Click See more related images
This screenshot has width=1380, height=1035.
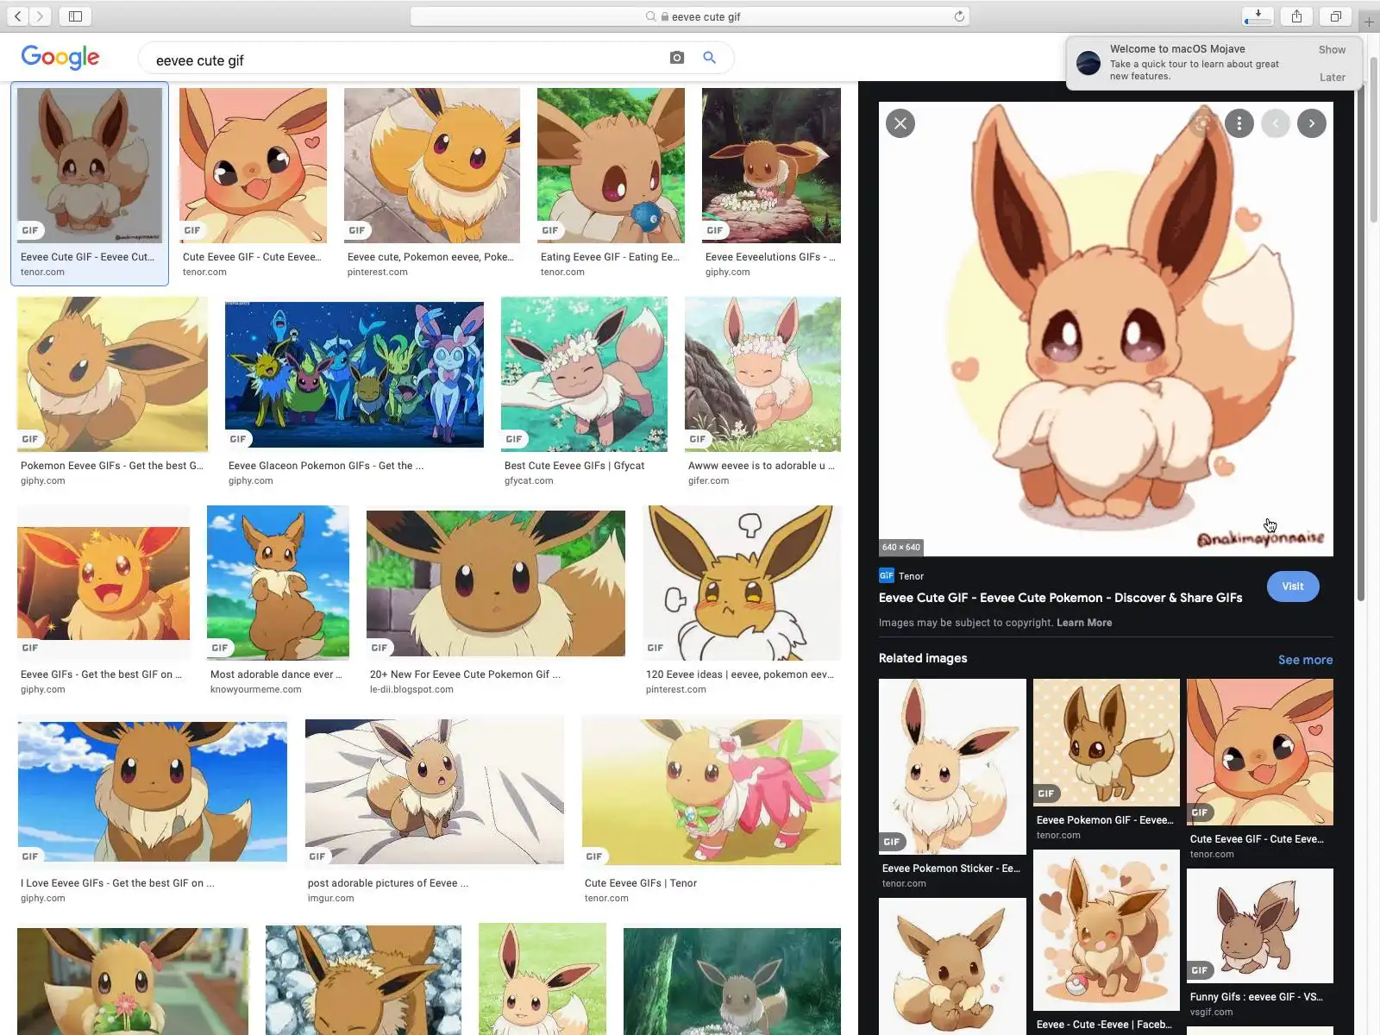pyautogui.click(x=1305, y=660)
